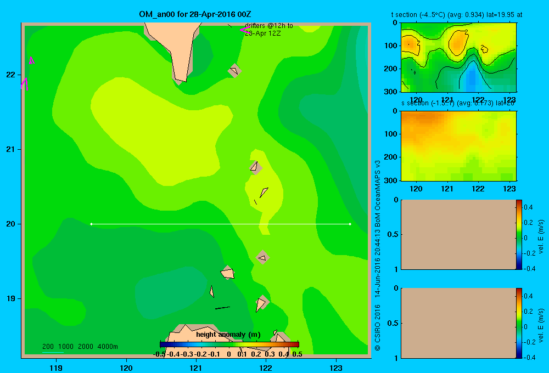Click the left endpoint of the white section line
The image size is (549, 373).
click(91, 224)
